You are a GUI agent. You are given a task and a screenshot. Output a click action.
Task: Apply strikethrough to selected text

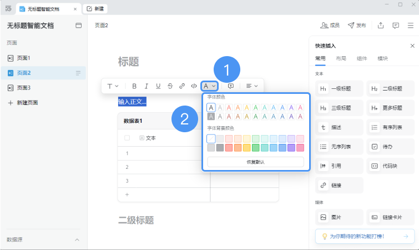pyautogui.click(x=170, y=86)
